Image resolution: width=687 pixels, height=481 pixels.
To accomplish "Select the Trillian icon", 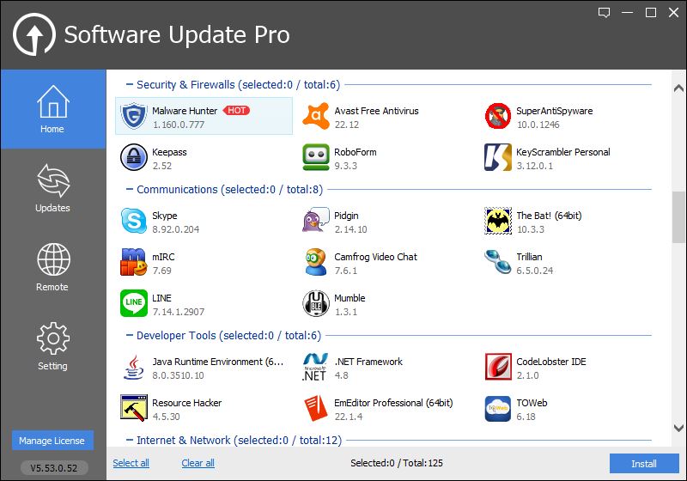I will click(498, 262).
